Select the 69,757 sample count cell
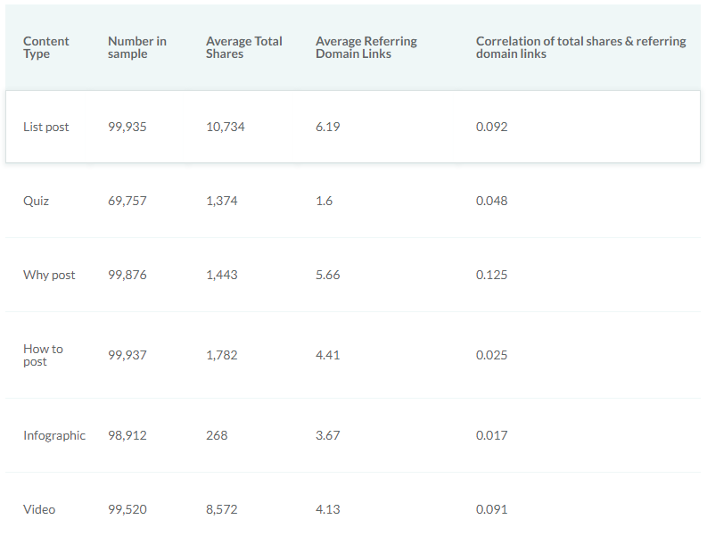The image size is (707, 536). [127, 201]
